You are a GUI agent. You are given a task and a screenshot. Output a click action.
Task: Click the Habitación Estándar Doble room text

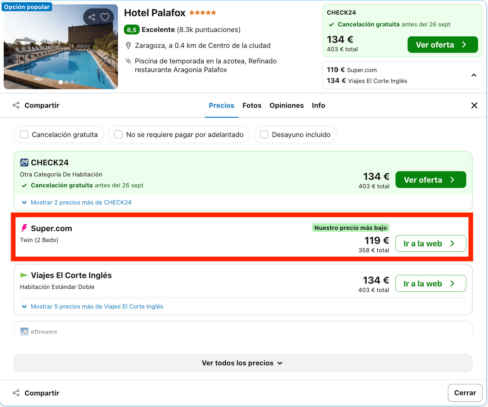coord(57,287)
